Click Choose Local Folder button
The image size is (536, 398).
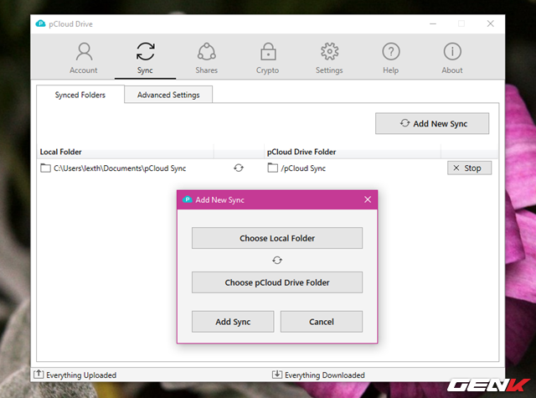[277, 238]
